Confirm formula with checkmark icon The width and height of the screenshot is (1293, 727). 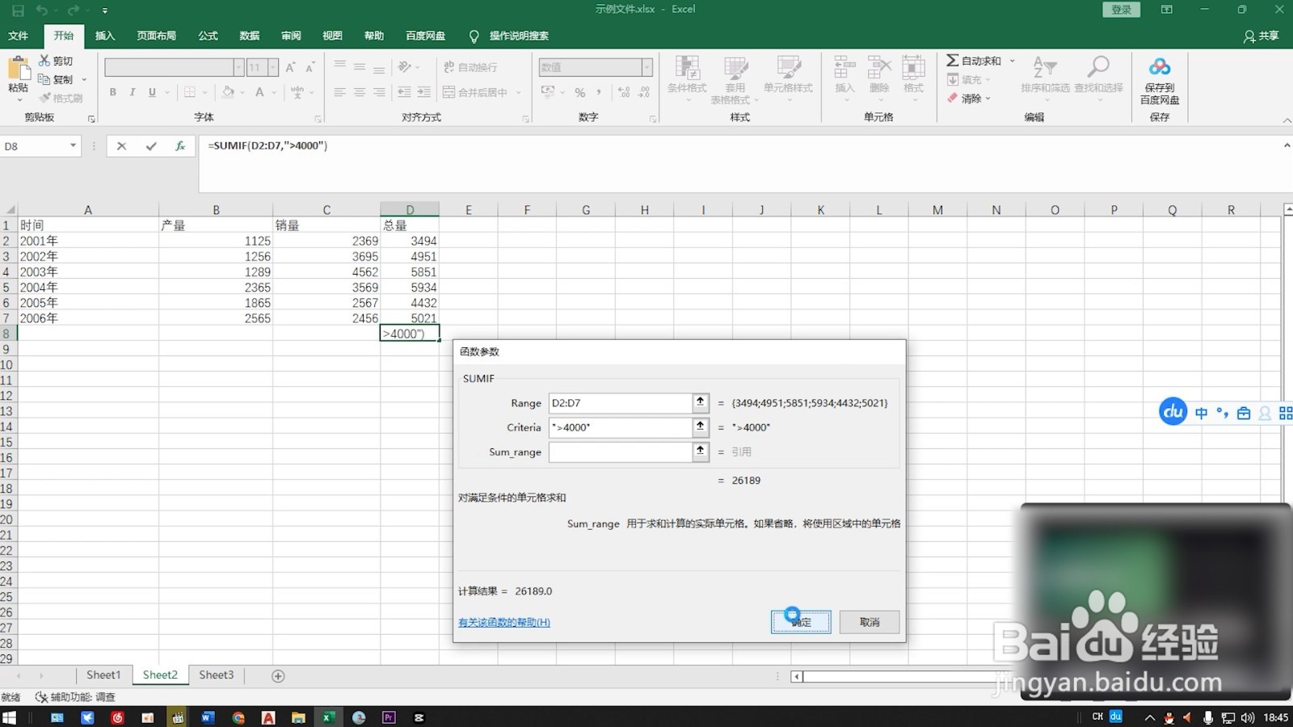pos(151,146)
